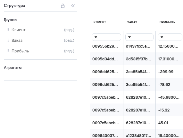The height and width of the screenshot is (138, 183).
Task: Click the ПРИБЫЛЬ column header
Action: coord(167,22)
